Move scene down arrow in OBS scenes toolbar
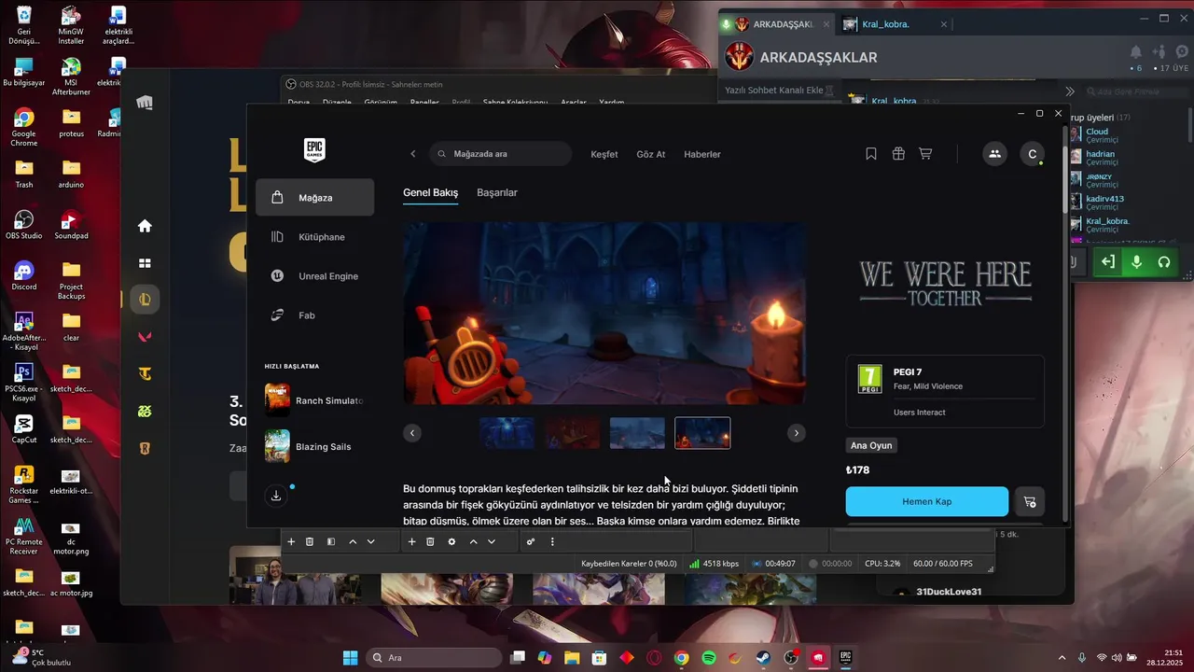 (370, 541)
